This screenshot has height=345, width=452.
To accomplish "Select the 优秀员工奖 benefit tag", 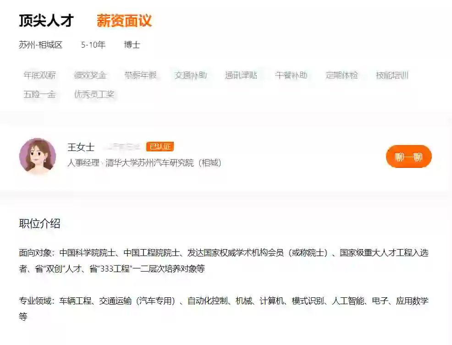I will (x=94, y=95).
